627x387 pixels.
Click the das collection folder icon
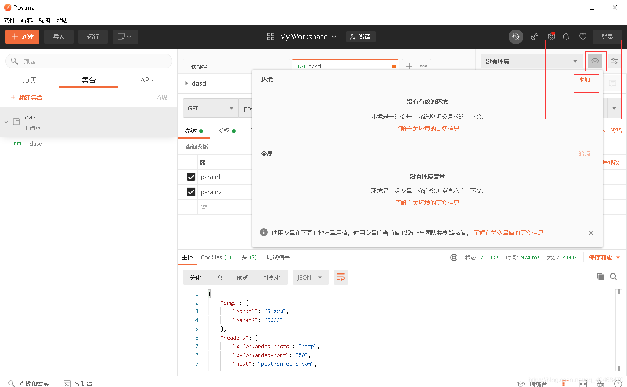tap(16, 122)
